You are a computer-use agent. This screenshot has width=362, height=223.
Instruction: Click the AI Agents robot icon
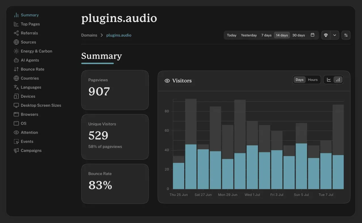click(x=16, y=60)
